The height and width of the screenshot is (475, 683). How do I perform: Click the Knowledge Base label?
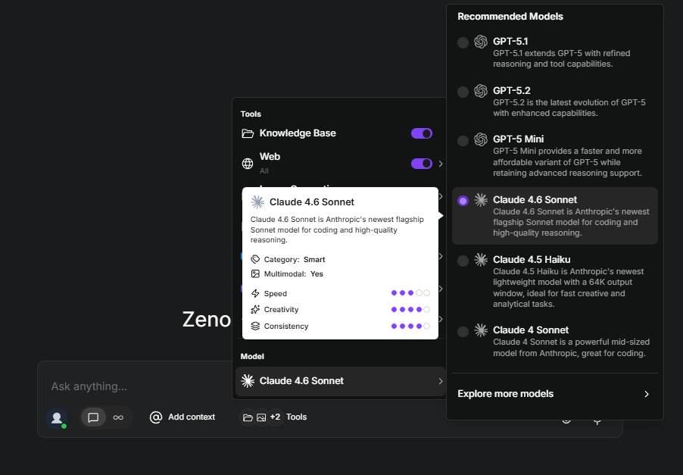(x=298, y=133)
